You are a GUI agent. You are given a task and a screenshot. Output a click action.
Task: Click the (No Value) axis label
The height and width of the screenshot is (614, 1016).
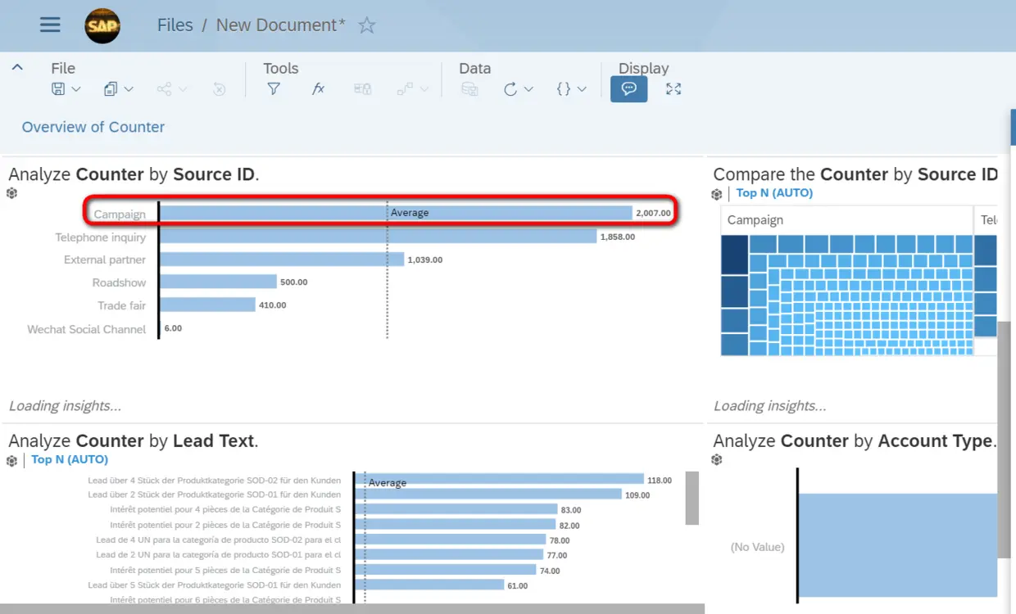pyautogui.click(x=757, y=547)
